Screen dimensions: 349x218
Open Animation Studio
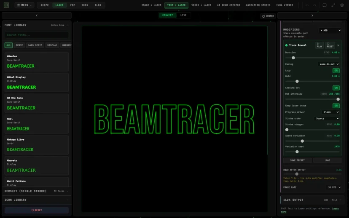click(x=258, y=5)
